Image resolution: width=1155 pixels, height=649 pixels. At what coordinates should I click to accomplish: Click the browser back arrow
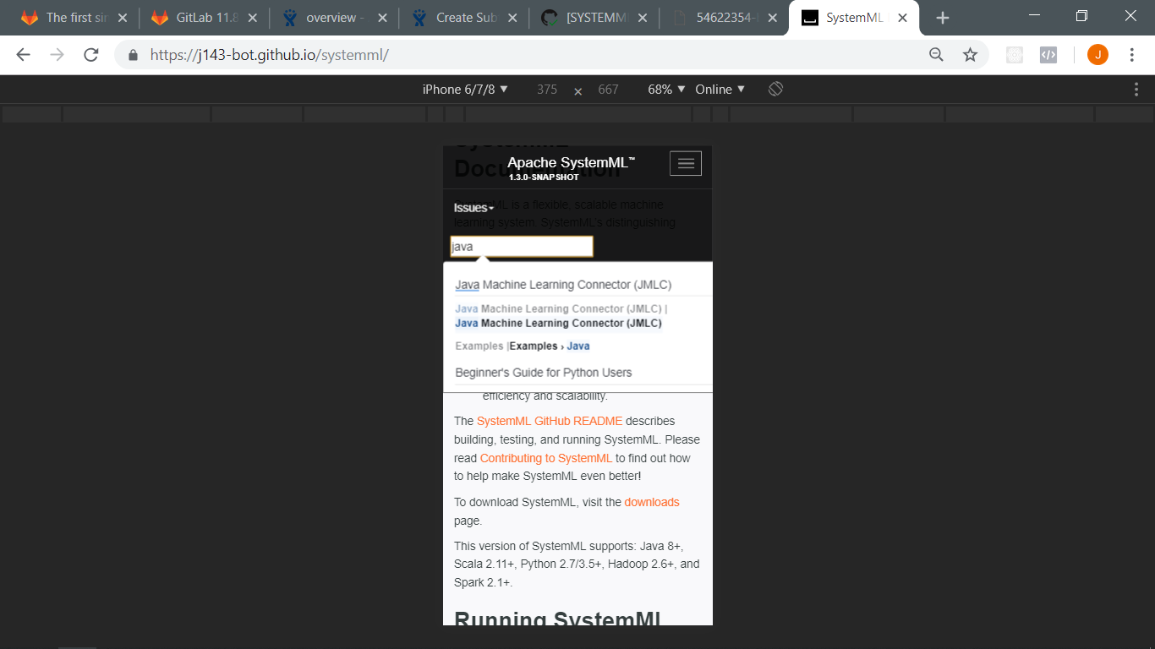coord(23,55)
